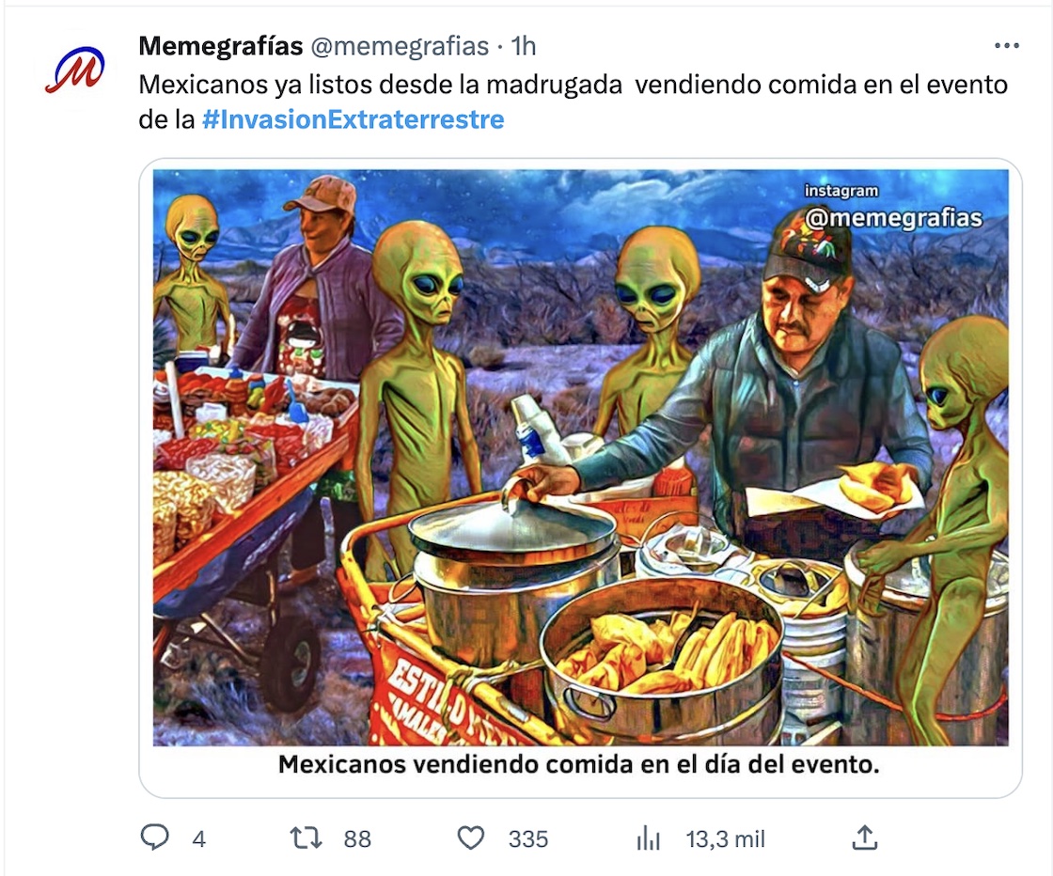Image resolution: width=1053 pixels, height=876 pixels.
Task: Click the 13,3 mil views count
Action: 725,838
